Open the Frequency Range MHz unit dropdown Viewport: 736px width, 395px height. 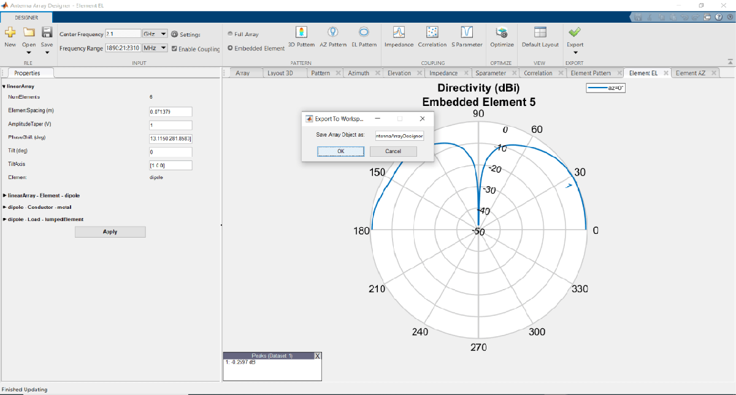coord(155,48)
